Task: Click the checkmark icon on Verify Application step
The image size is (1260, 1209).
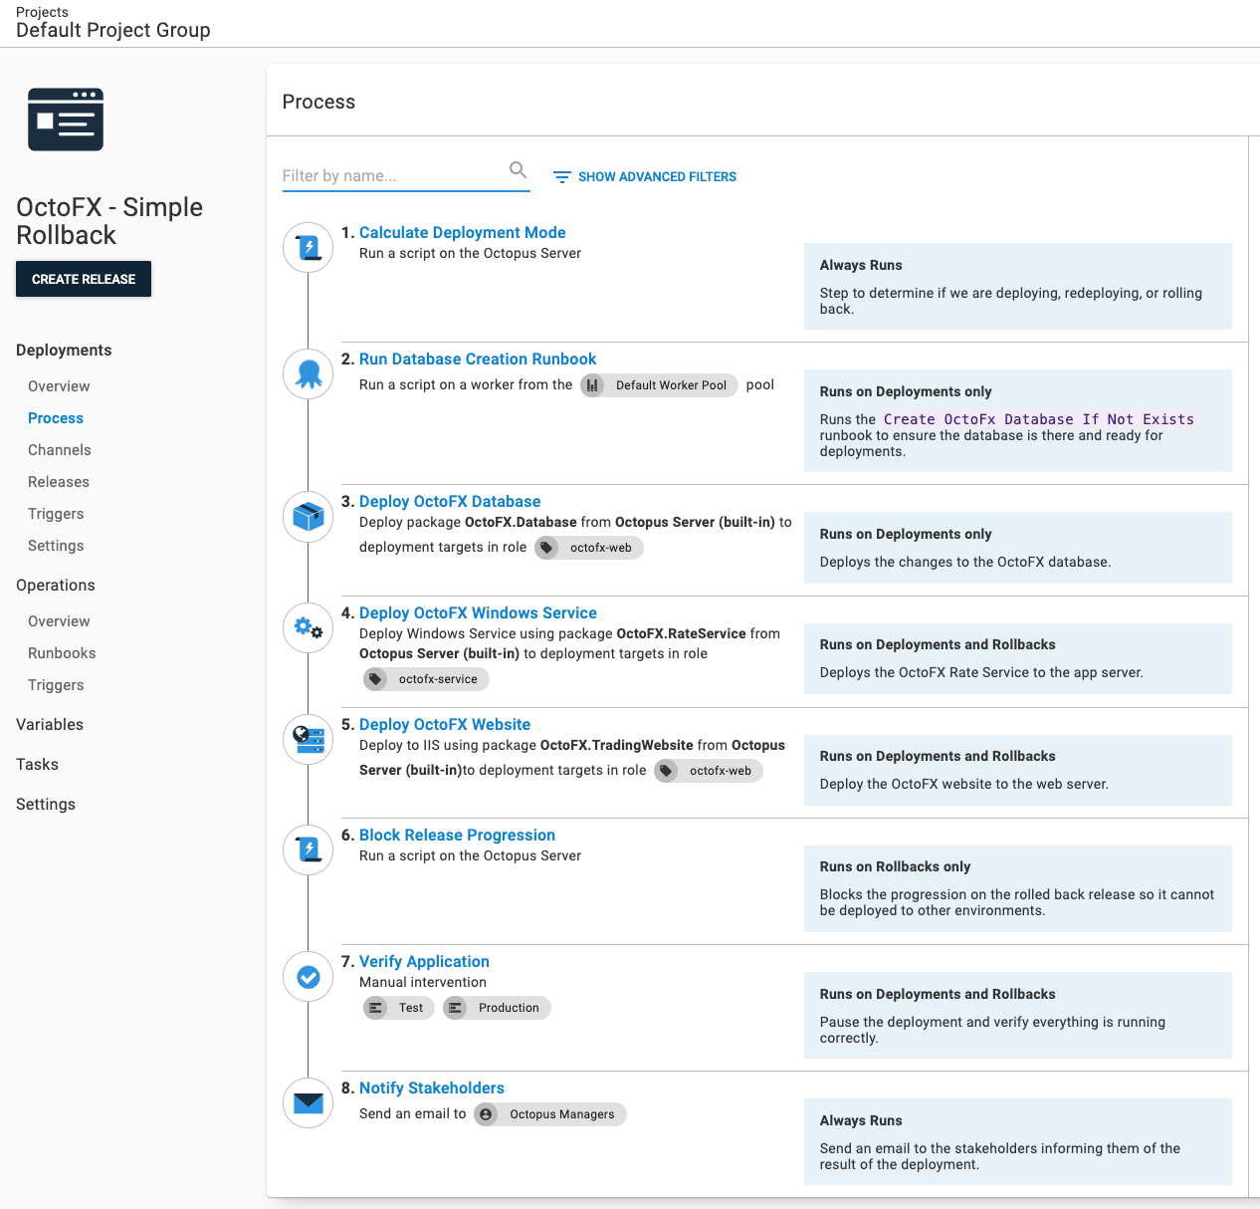Action: [308, 976]
